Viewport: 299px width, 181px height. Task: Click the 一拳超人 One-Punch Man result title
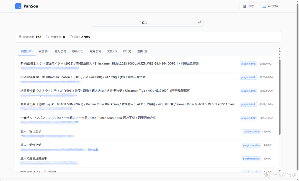88,118
